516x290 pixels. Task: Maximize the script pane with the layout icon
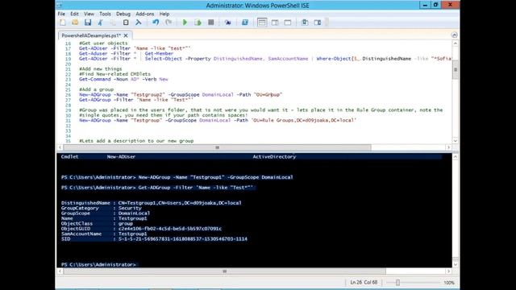[x=288, y=23]
